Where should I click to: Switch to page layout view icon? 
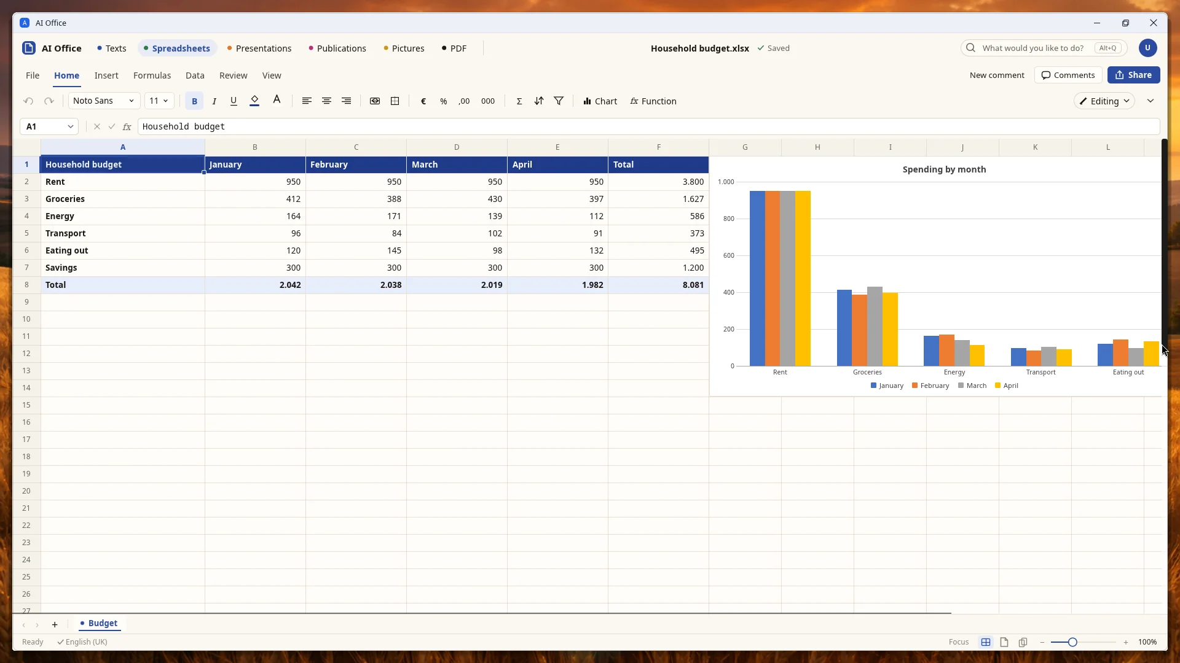point(1004,642)
